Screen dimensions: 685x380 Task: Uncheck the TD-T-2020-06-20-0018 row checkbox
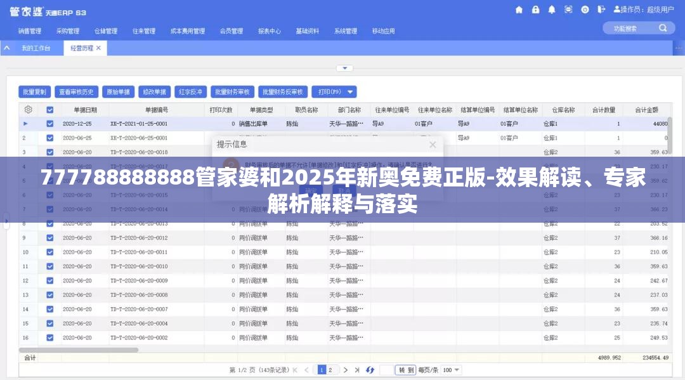point(50,152)
